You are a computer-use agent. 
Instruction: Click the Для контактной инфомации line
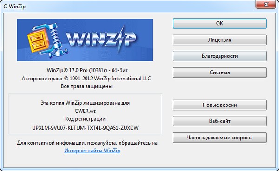(x=87, y=143)
